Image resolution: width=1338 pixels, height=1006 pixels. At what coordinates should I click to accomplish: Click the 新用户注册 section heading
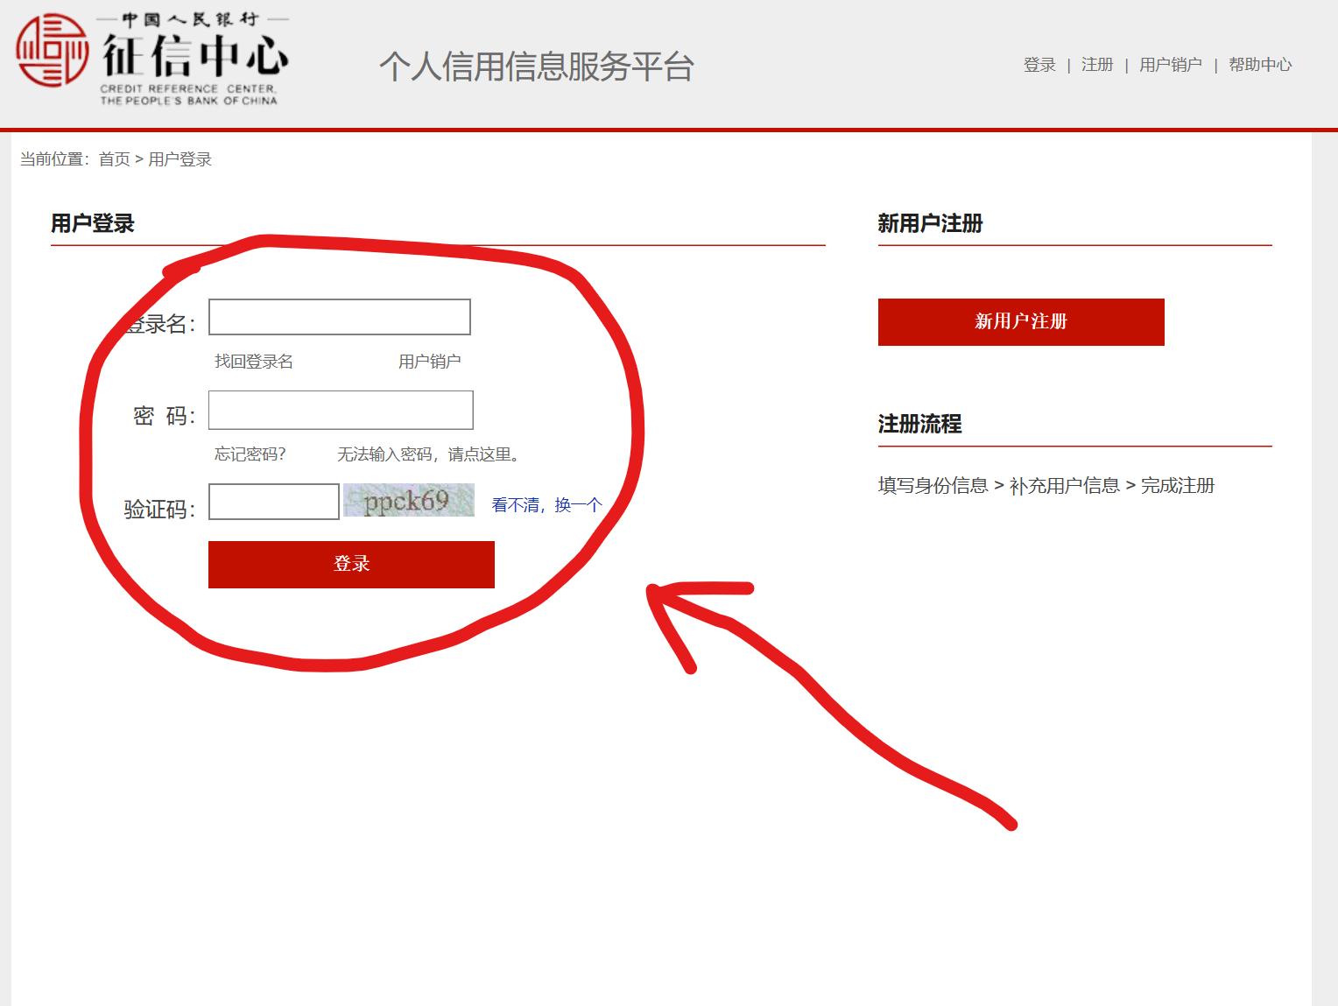coord(930,223)
